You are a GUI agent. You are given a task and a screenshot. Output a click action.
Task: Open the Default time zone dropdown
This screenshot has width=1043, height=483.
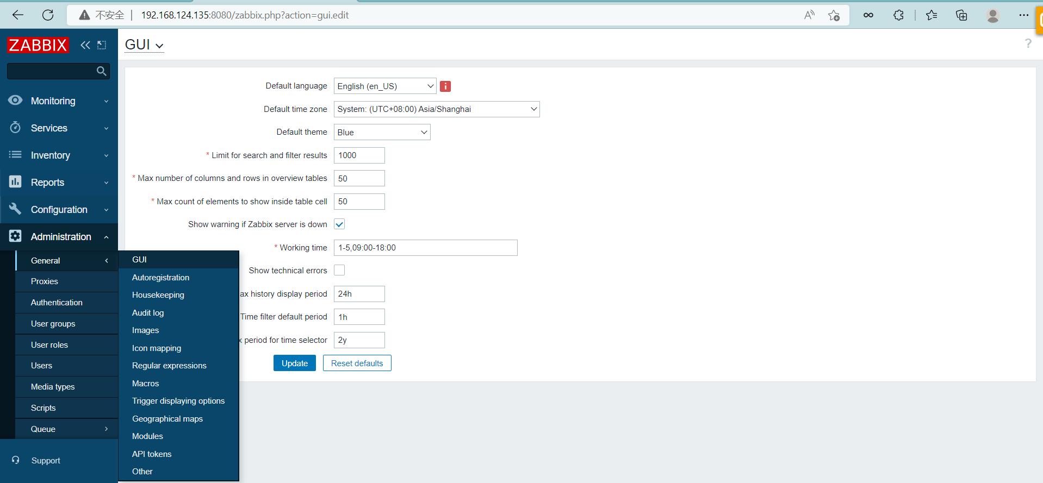click(x=436, y=109)
